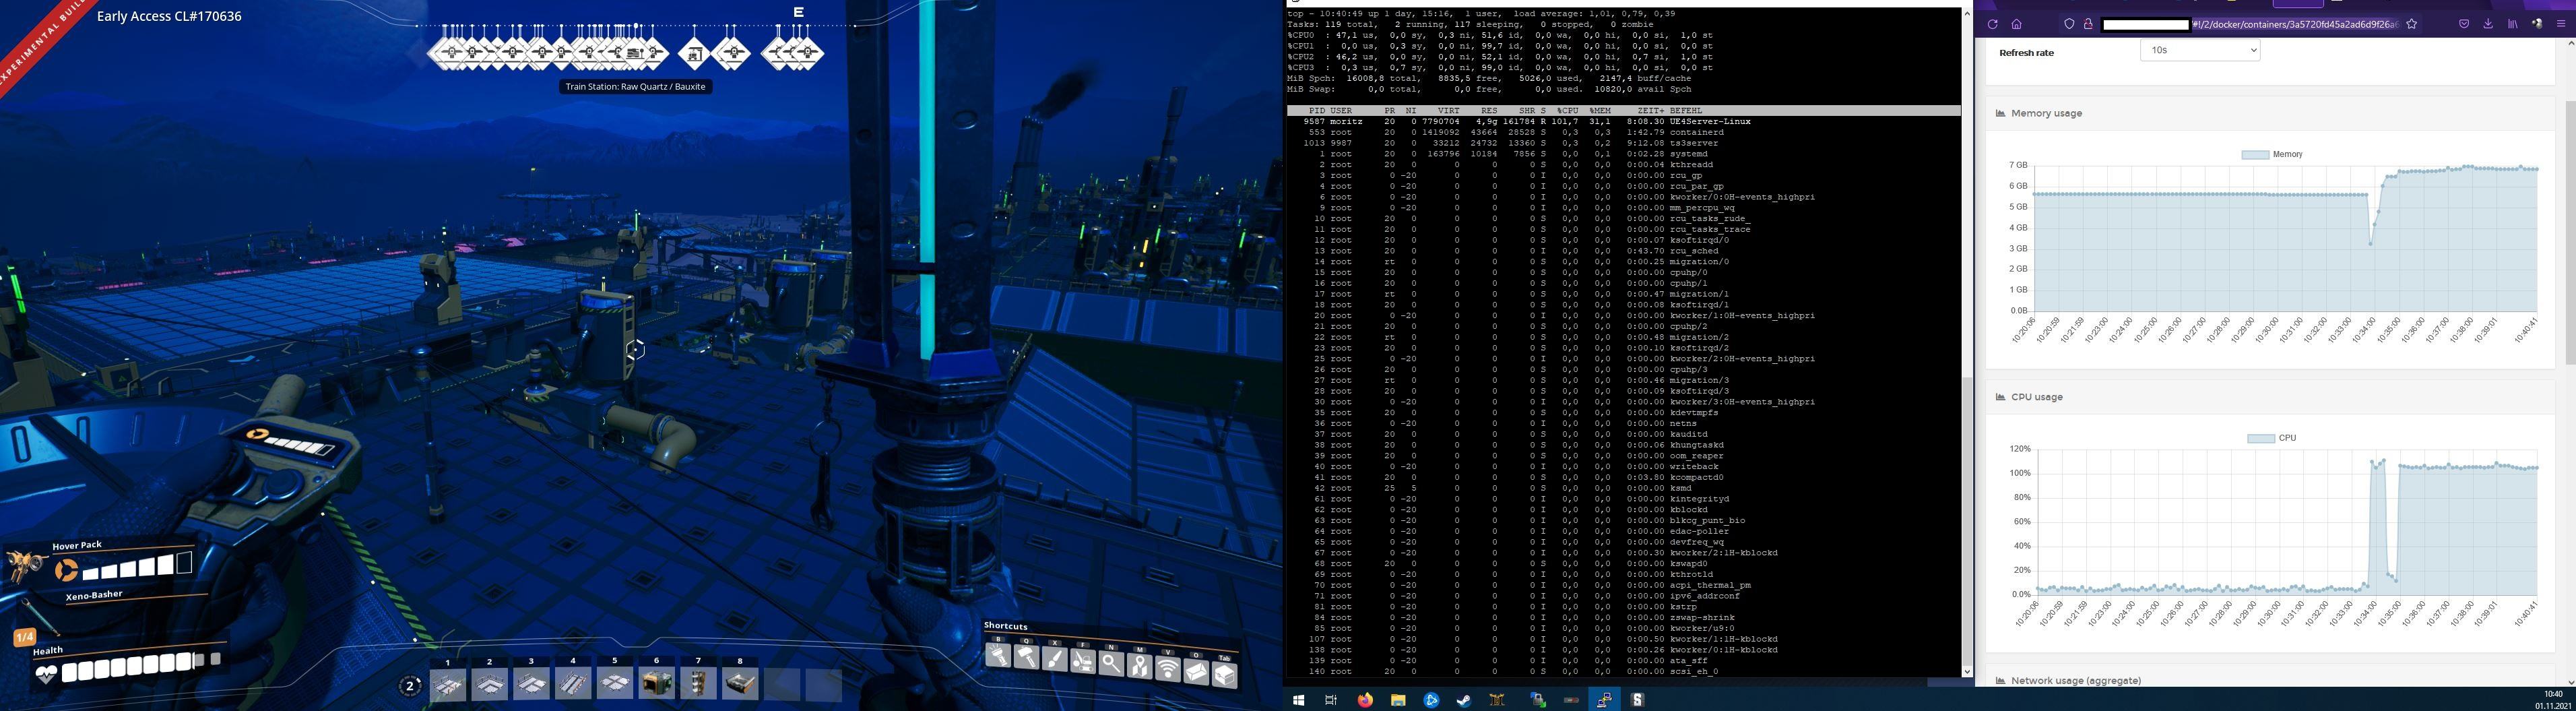Image resolution: width=2576 pixels, height=711 pixels.
Task: Open Firefox from the taskbar
Action: point(1365,700)
